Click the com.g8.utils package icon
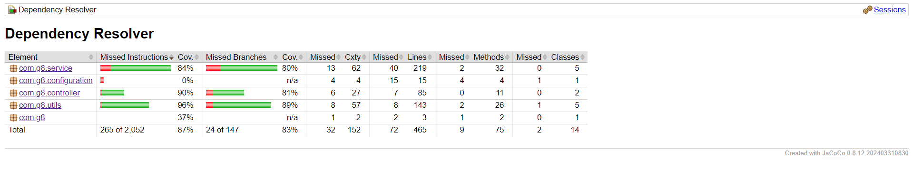The width and height of the screenshot is (912, 179). pos(13,105)
